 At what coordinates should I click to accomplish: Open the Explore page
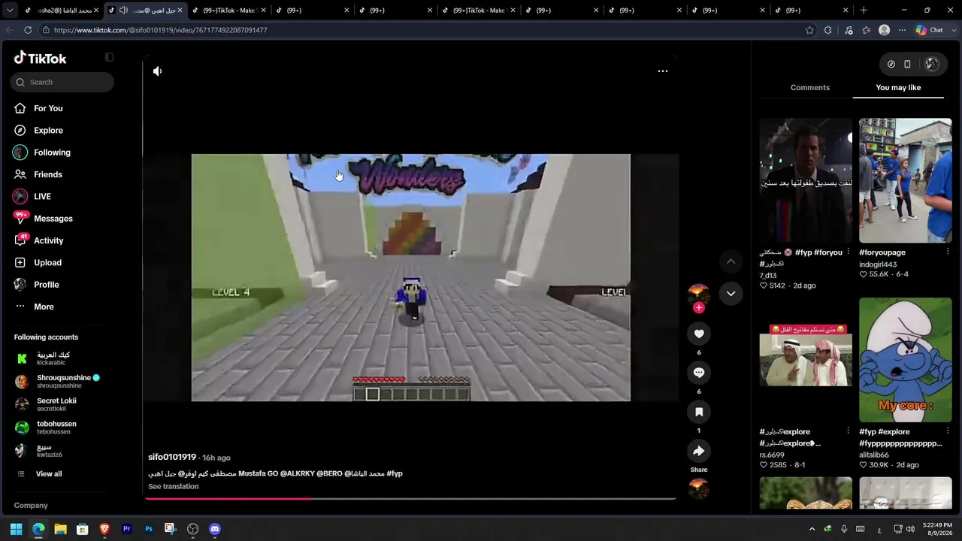[x=38, y=130]
